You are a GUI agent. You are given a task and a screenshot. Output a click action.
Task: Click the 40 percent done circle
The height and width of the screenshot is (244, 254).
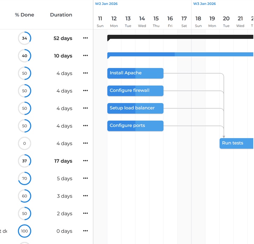25,56
